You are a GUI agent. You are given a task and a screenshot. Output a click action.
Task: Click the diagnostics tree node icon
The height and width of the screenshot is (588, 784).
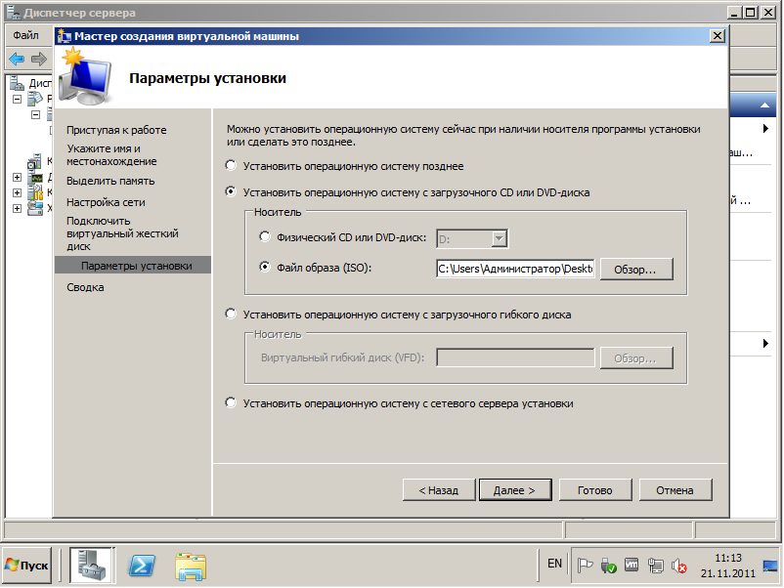(35, 177)
